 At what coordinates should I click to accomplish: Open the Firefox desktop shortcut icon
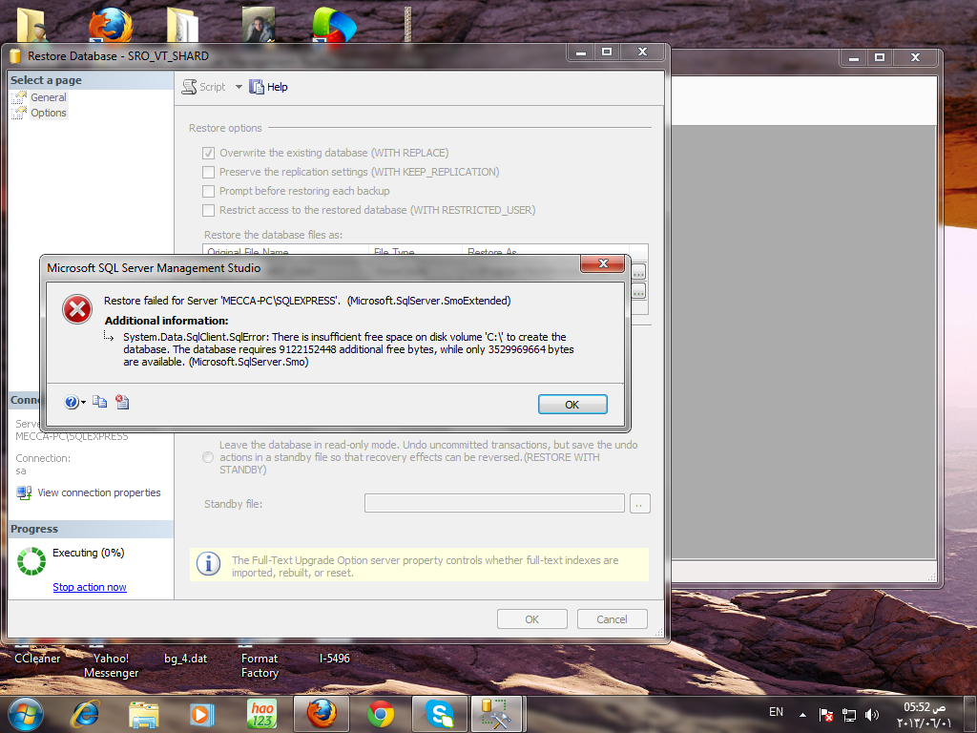point(111,25)
